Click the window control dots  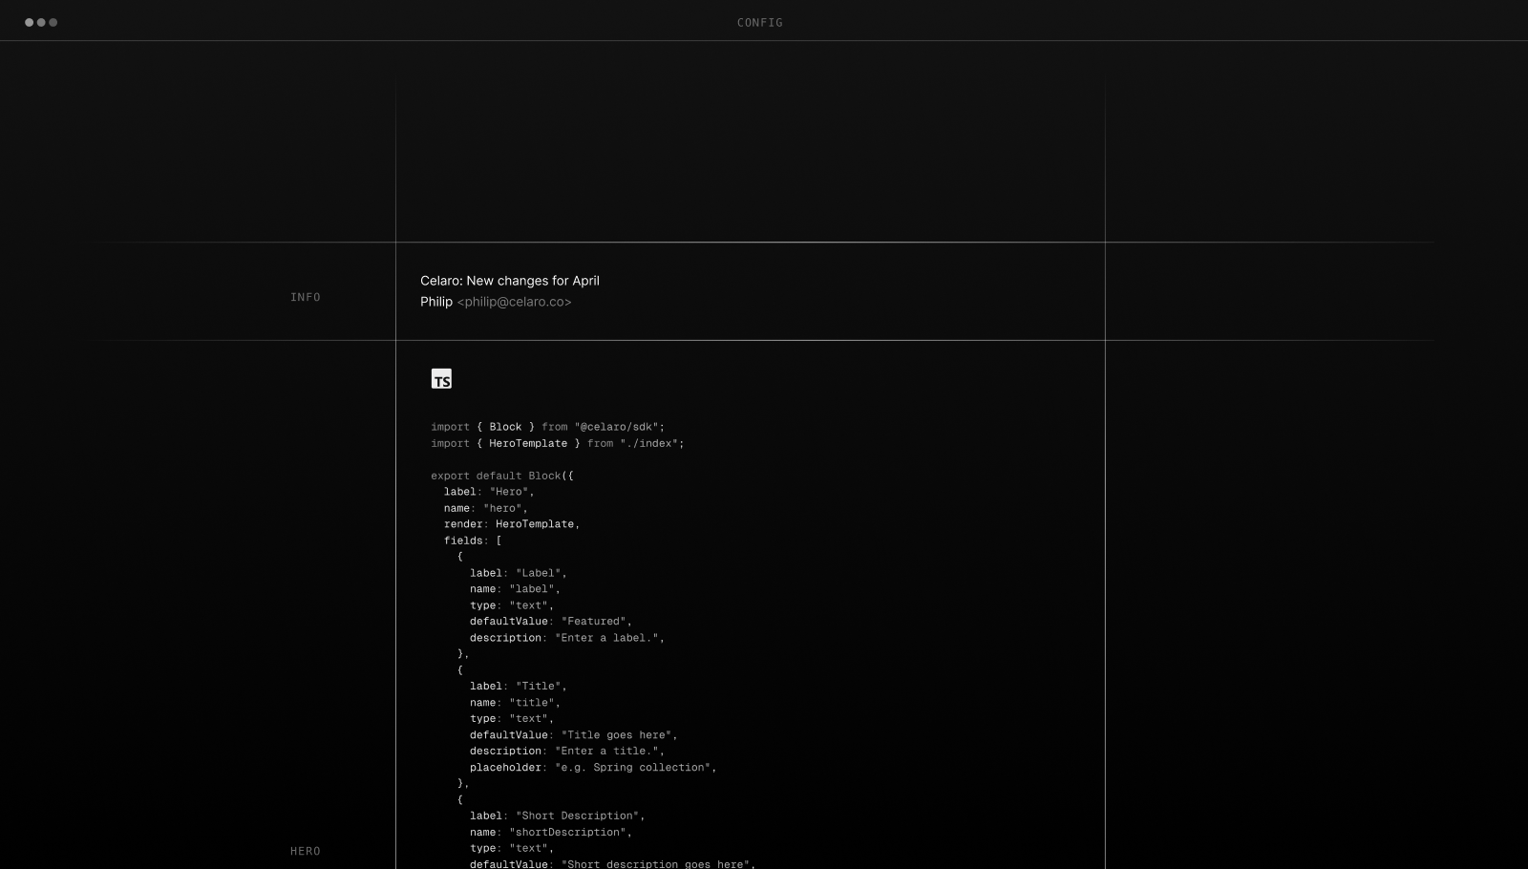coord(41,22)
